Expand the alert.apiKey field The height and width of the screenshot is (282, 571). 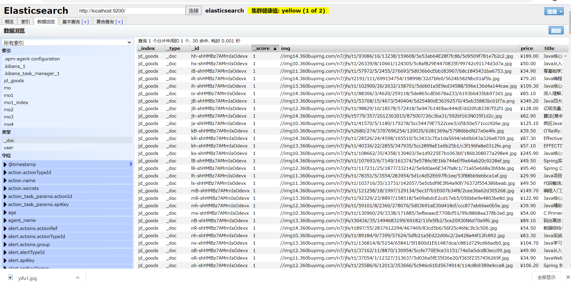pyautogui.click(x=5, y=260)
